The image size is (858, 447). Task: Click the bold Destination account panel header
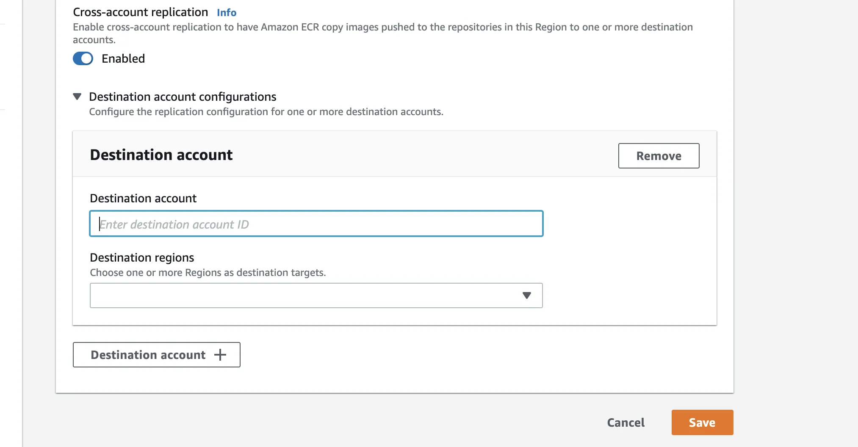click(x=161, y=155)
